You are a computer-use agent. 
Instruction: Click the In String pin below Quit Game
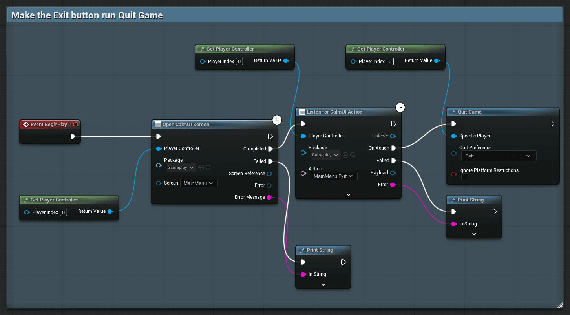(x=454, y=224)
